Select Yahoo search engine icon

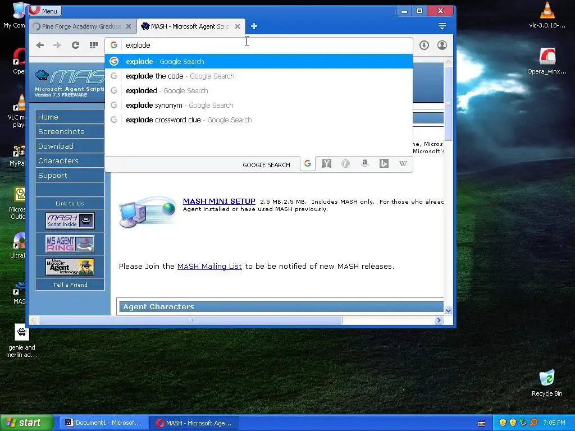[326, 163]
